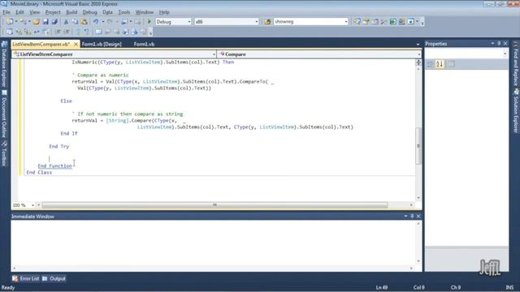Click the code editor vertical scrollbar thumb
The width and height of the screenshot is (520, 292).
418,145
